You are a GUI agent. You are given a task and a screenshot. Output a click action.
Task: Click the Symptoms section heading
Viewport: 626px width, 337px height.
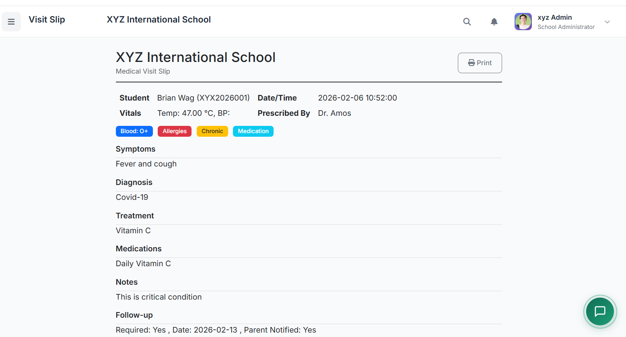tap(136, 149)
